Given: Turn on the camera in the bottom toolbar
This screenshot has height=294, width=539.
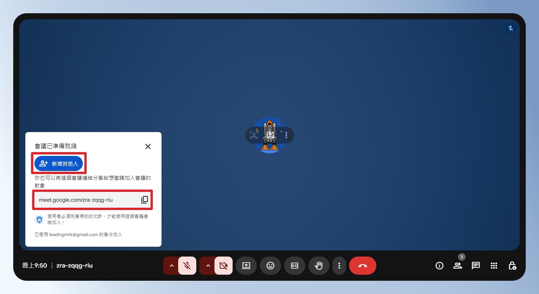Looking at the screenshot, I should click(223, 266).
